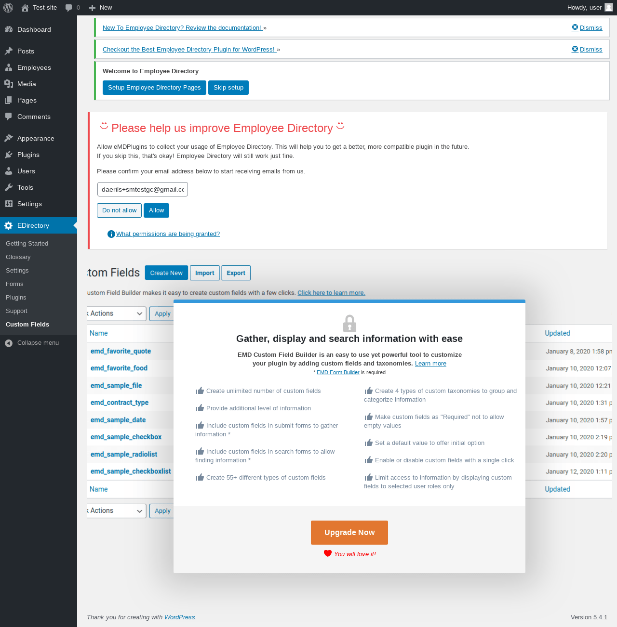
Task: Open emd_sample_checkboxlist field
Action: point(131,471)
